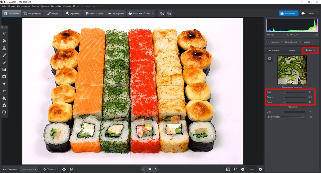
Task: Open the Файл menu
Action: 4,6
